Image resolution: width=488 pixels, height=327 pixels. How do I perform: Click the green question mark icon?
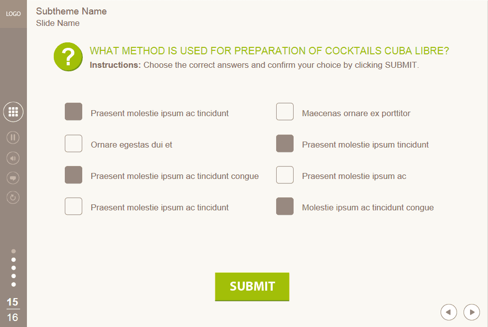tap(68, 56)
